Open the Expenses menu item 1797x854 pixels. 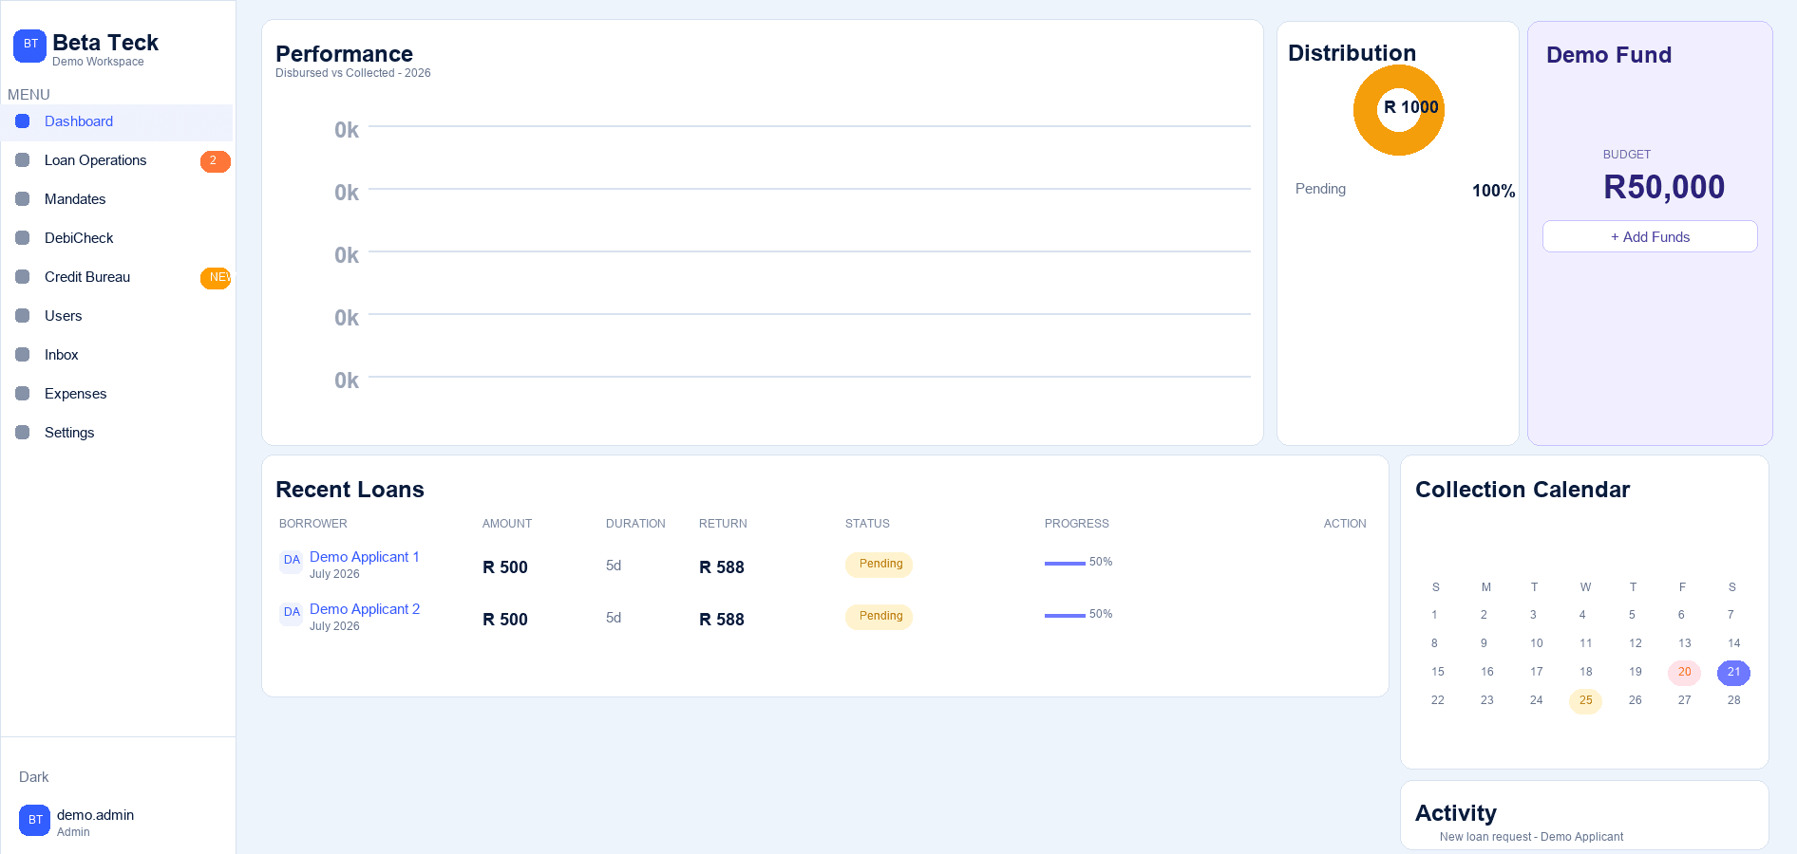[x=117, y=395]
